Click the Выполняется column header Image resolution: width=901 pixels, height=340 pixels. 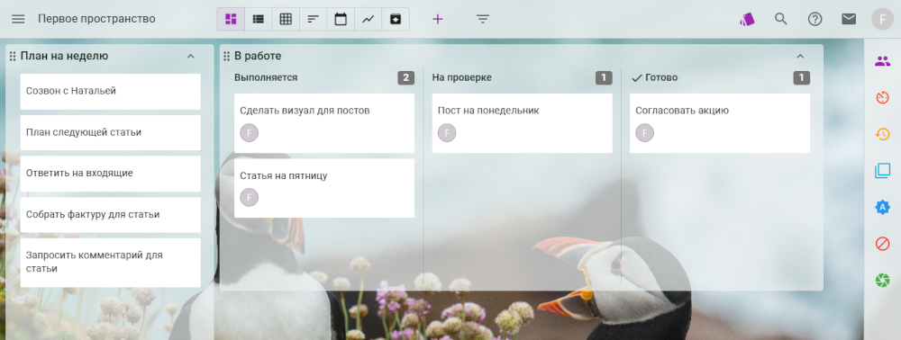click(x=266, y=78)
